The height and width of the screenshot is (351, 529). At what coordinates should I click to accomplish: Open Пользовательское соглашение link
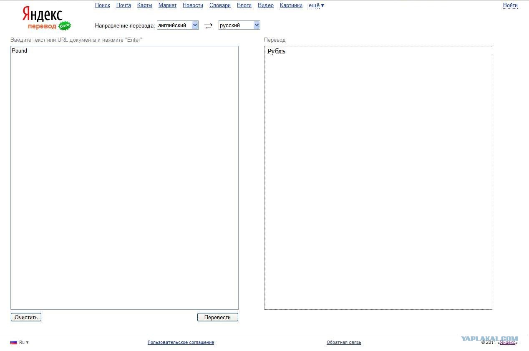[181, 342]
